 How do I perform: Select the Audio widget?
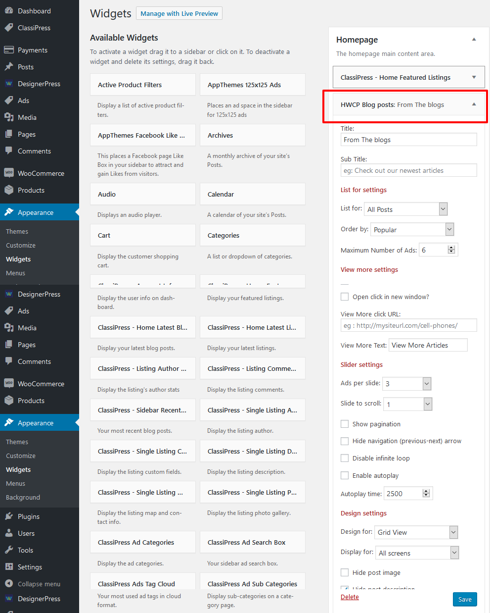pyautogui.click(x=143, y=194)
